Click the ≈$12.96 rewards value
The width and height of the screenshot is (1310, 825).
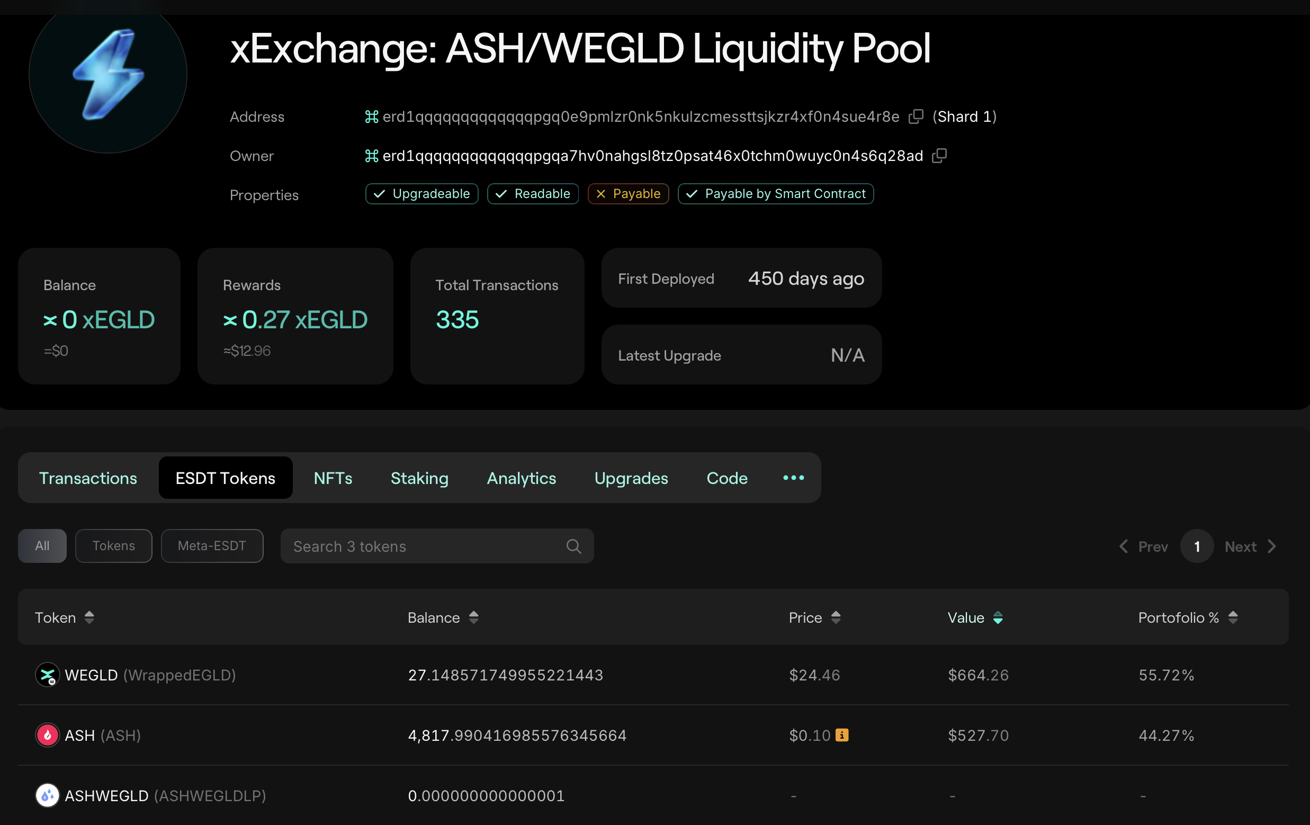pos(247,351)
